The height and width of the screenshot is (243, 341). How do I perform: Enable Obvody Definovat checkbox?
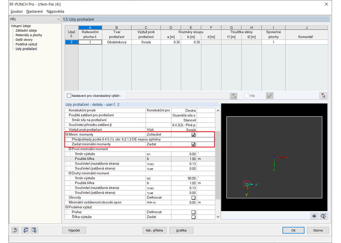click(x=193, y=198)
